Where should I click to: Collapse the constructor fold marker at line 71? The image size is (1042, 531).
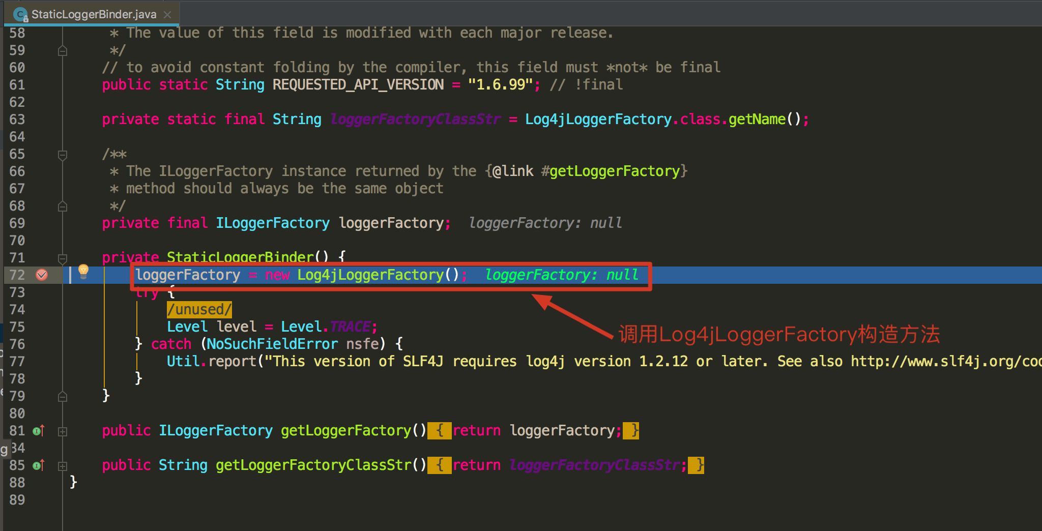click(x=63, y=258)
